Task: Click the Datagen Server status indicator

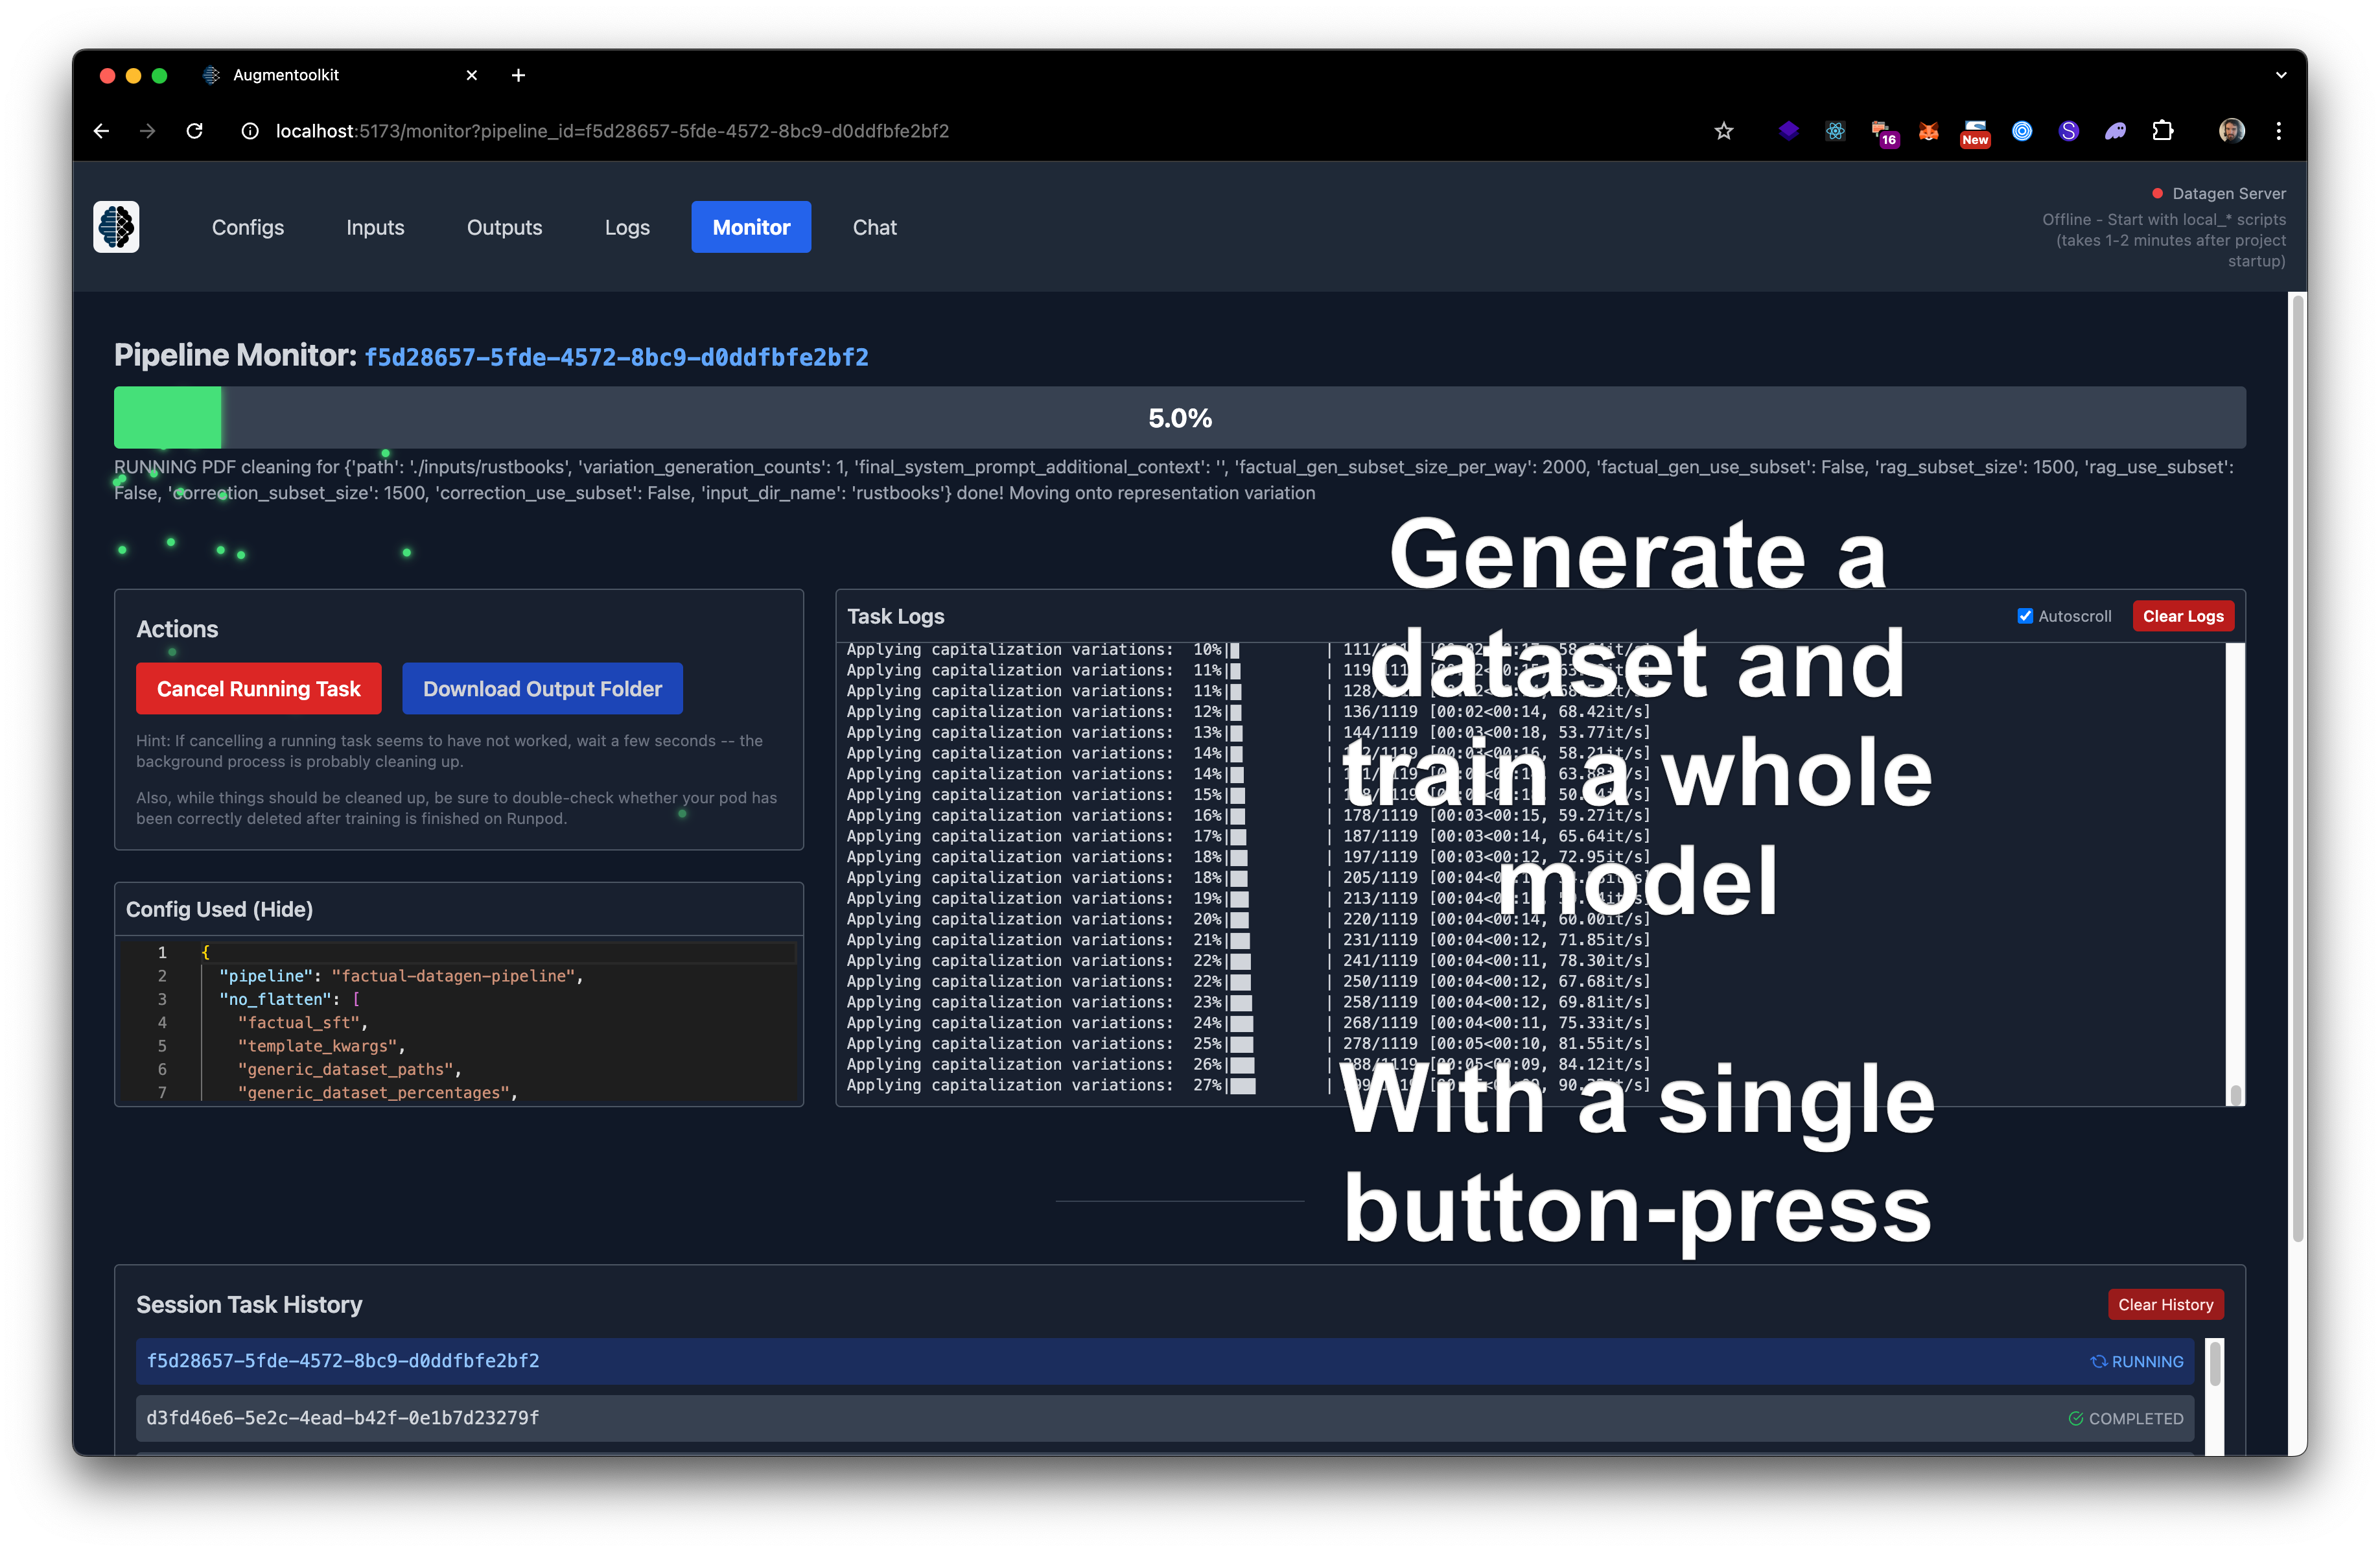Action: pos(2159,193)
